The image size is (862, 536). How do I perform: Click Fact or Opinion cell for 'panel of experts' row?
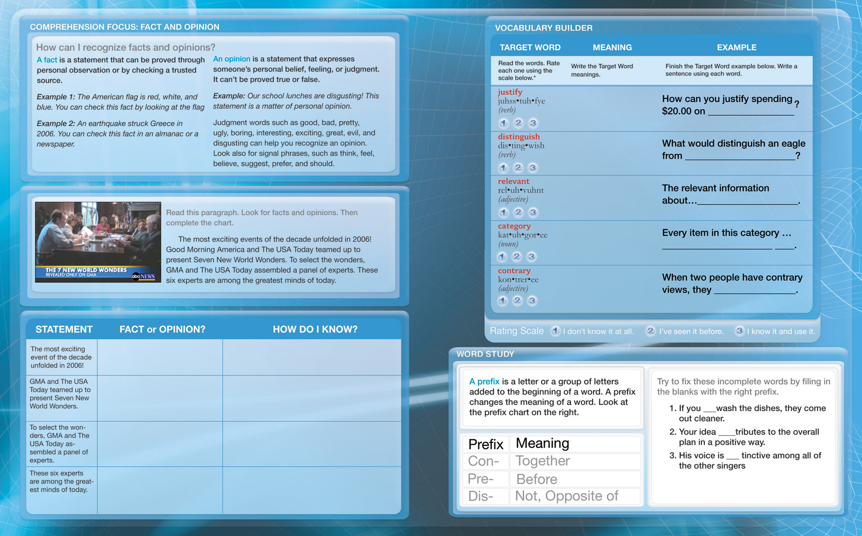(160, 444)
